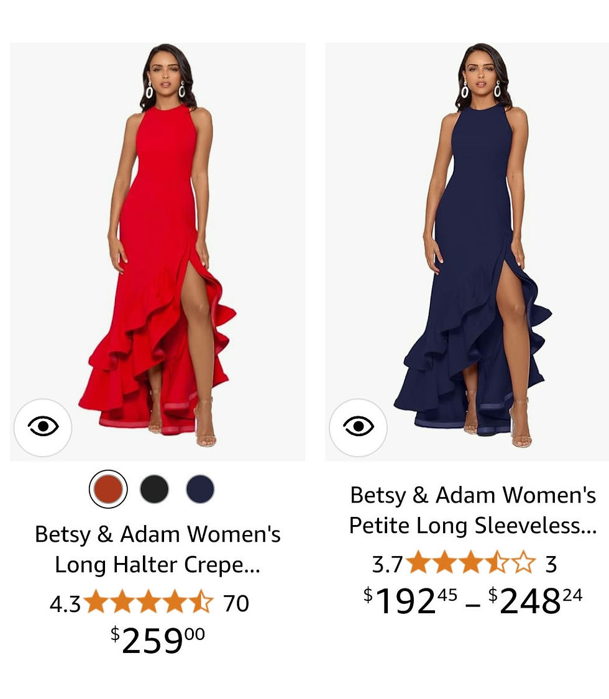Open the Betsy & Adam Petite Long Sleeveless title
Viewport: 609px width, 699px height.
click(472, 510)
